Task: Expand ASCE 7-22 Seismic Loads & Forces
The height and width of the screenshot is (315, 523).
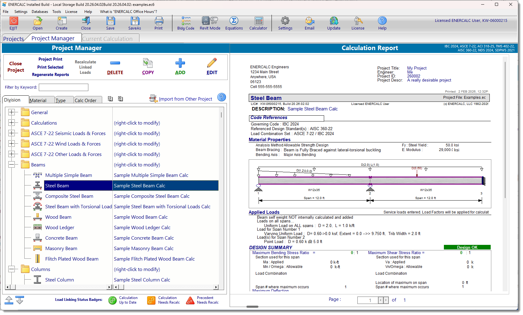Action: 11,133
